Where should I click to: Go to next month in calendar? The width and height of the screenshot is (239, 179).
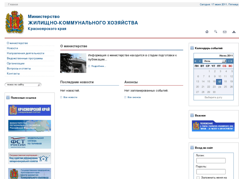coord(228,61)
